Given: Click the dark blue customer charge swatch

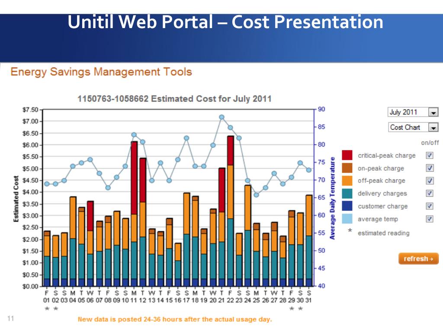Looking at the screenshot, I should [x=347, y=206].
